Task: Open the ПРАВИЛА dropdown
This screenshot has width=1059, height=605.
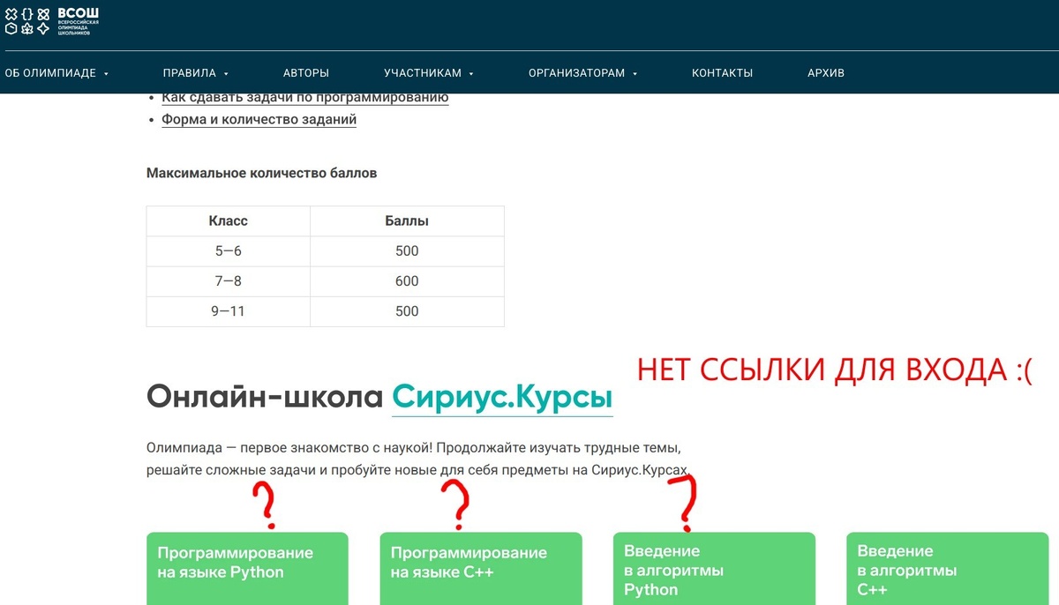Action: tap(190, 73)
